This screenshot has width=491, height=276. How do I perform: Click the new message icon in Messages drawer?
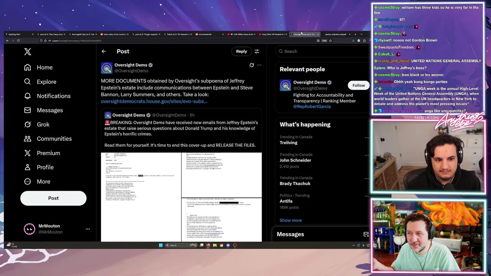coord(366,234)
